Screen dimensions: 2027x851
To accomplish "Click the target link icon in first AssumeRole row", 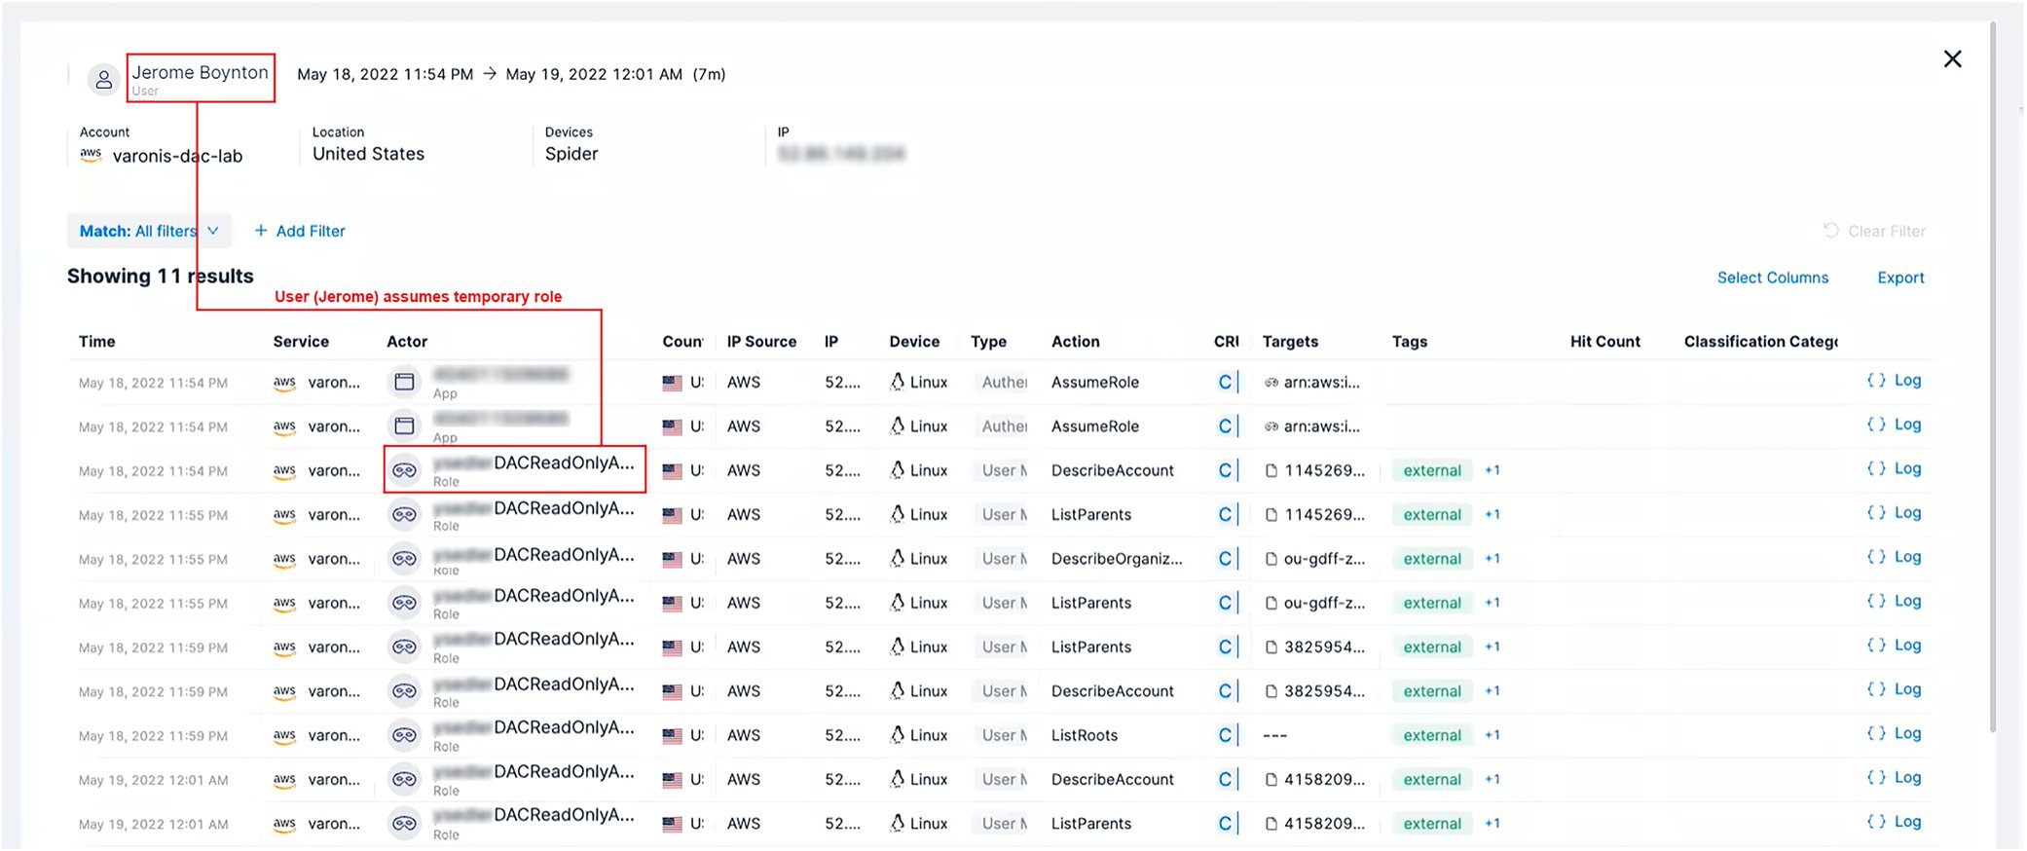I will [1271, 383].
